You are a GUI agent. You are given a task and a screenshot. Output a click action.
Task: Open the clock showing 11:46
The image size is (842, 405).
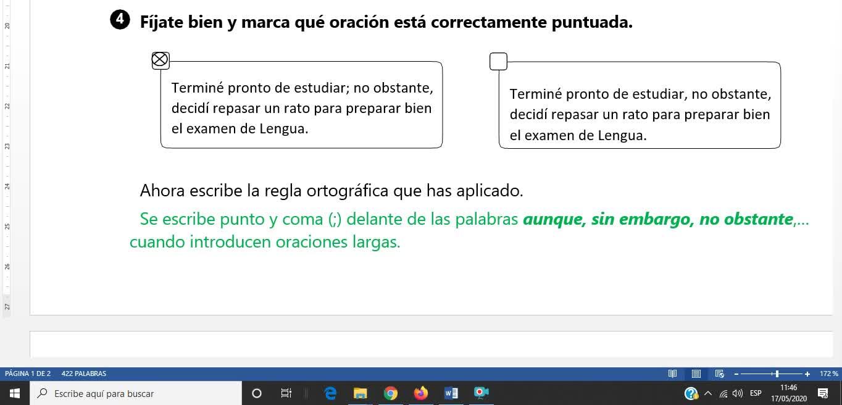pos(789,393)
